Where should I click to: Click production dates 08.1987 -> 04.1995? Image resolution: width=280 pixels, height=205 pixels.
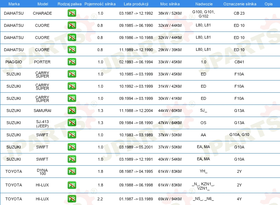tap(136, 171)
